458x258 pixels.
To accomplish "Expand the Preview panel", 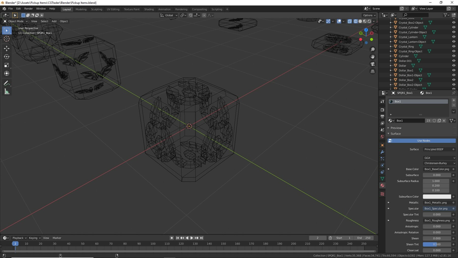I will tap(396, 128).
